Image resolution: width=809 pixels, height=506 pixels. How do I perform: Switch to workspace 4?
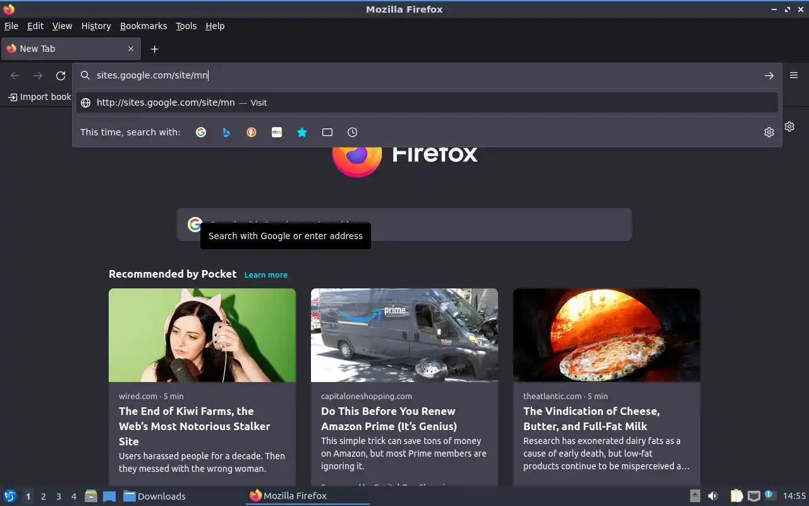coord(73,497)
